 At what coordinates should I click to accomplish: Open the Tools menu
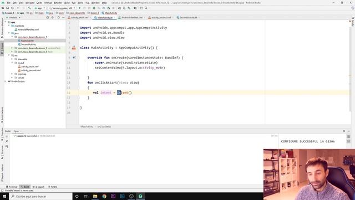[x=80, y=3]
